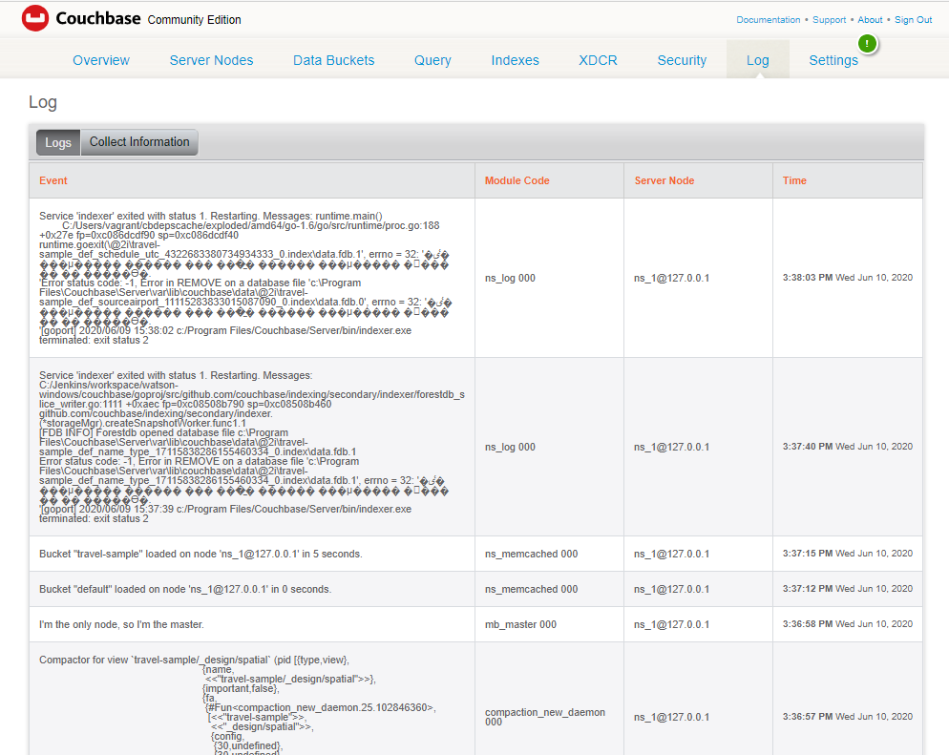Select the 3:37:12 PM timestamp cell
Image resolution: width=949 pixels, height=755 pixels.
pyautogui.click(x=848, y=589)
